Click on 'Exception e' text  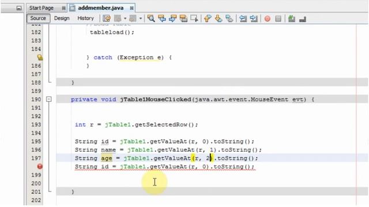coord(141,57)
